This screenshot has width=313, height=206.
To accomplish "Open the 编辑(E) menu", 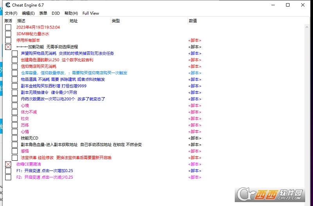I will pos(28,13).
